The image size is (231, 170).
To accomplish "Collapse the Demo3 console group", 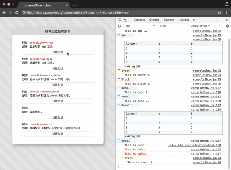I will point(119,140).
